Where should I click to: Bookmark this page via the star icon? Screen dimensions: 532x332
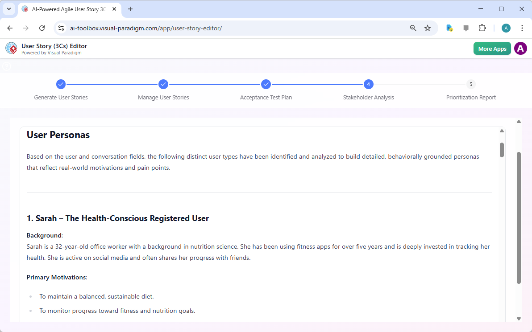pyautogui.click(x=428, y=28)
